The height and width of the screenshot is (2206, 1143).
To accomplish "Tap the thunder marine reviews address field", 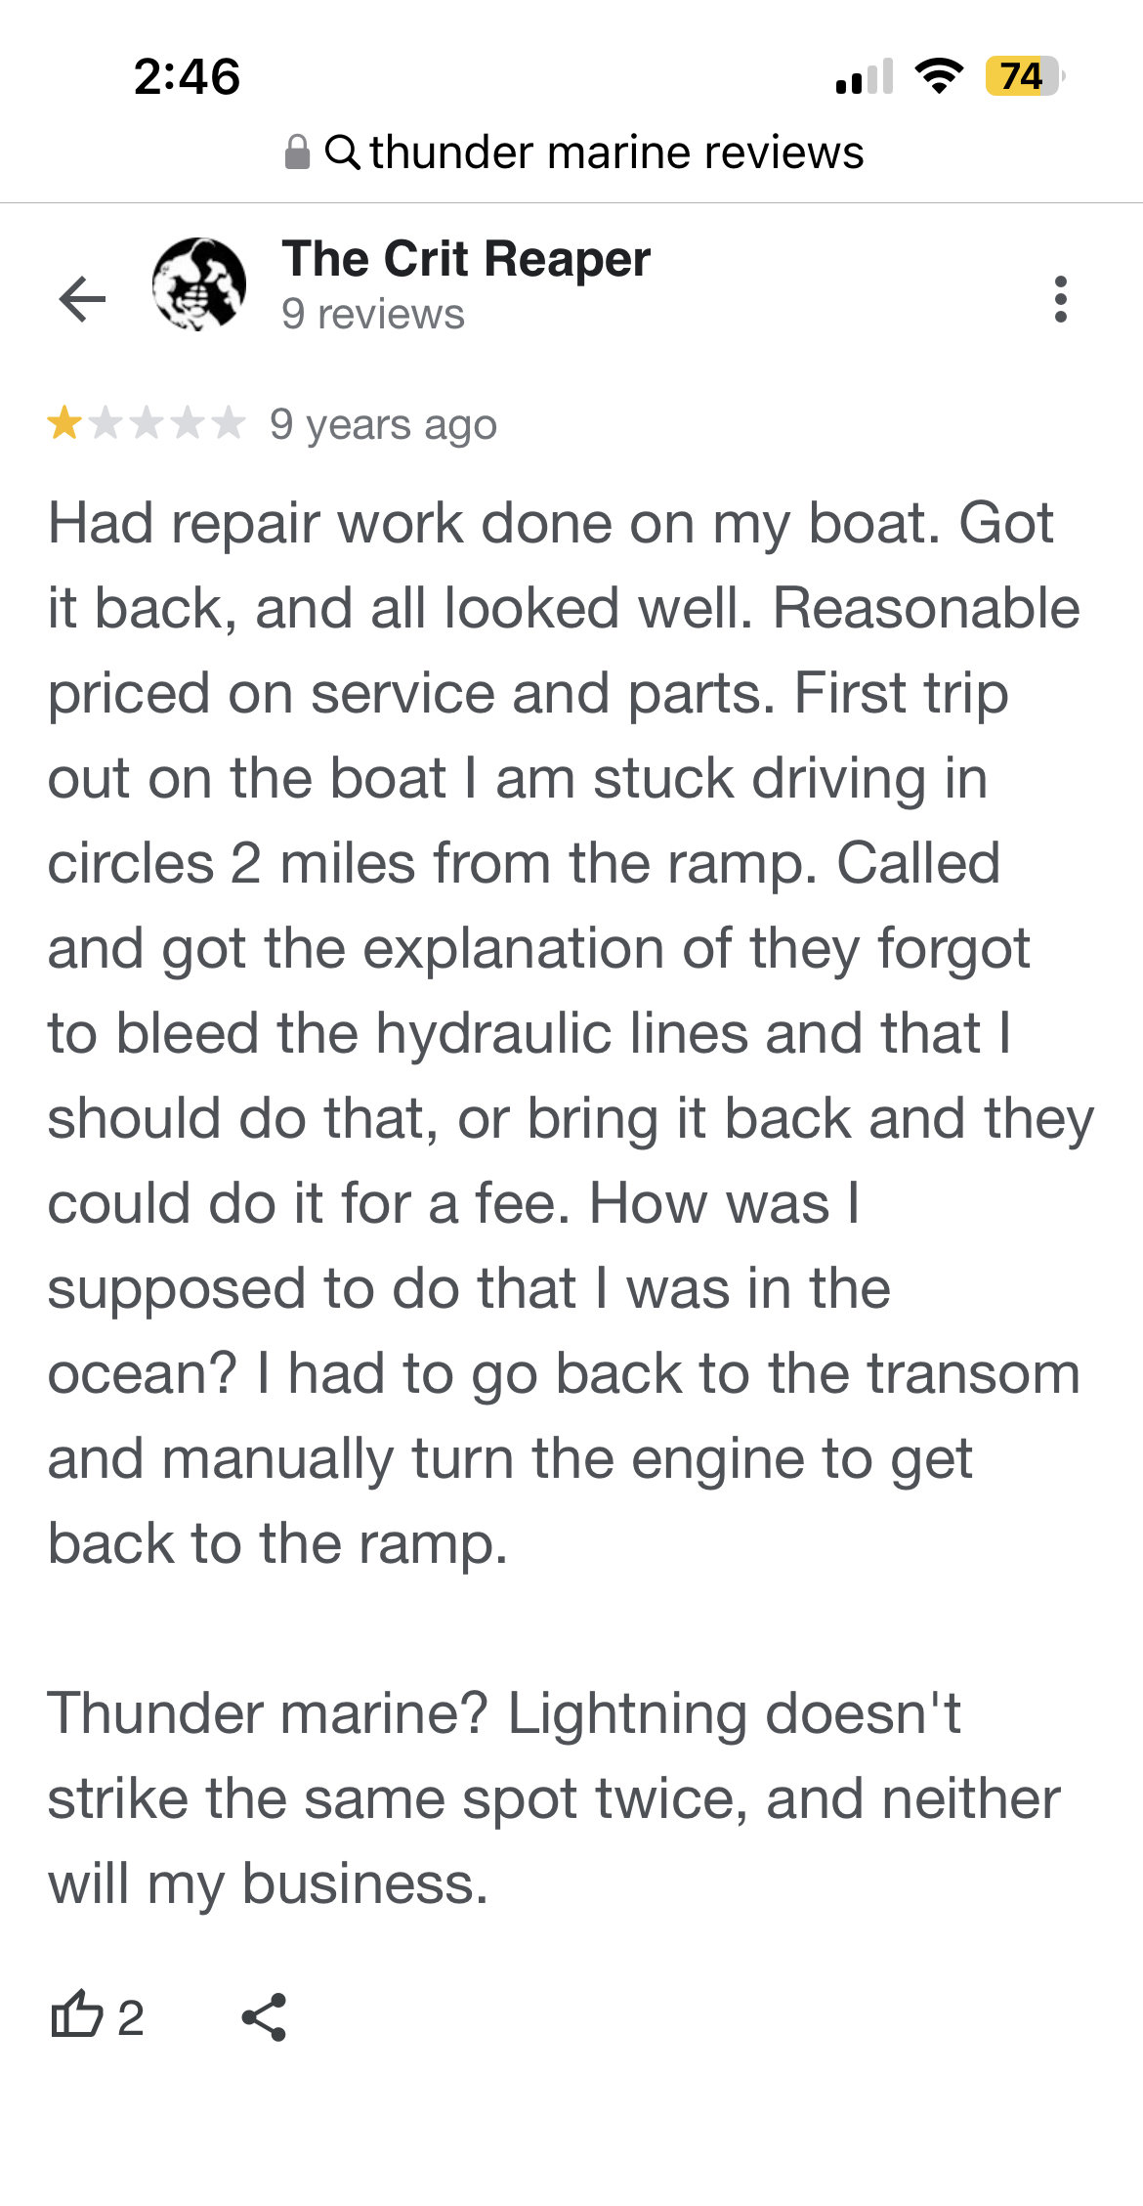I will (x=574, y=152).
